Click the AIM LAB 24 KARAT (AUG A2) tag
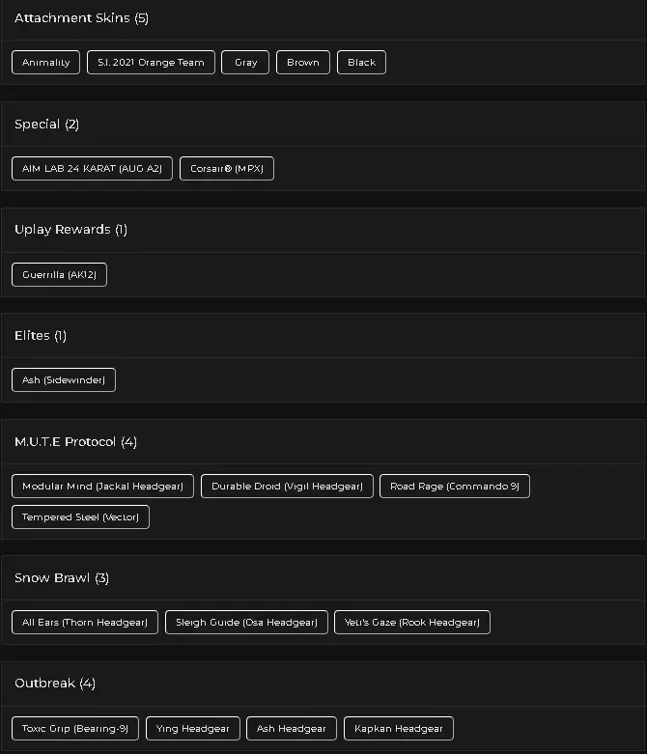 pos(93,169)
